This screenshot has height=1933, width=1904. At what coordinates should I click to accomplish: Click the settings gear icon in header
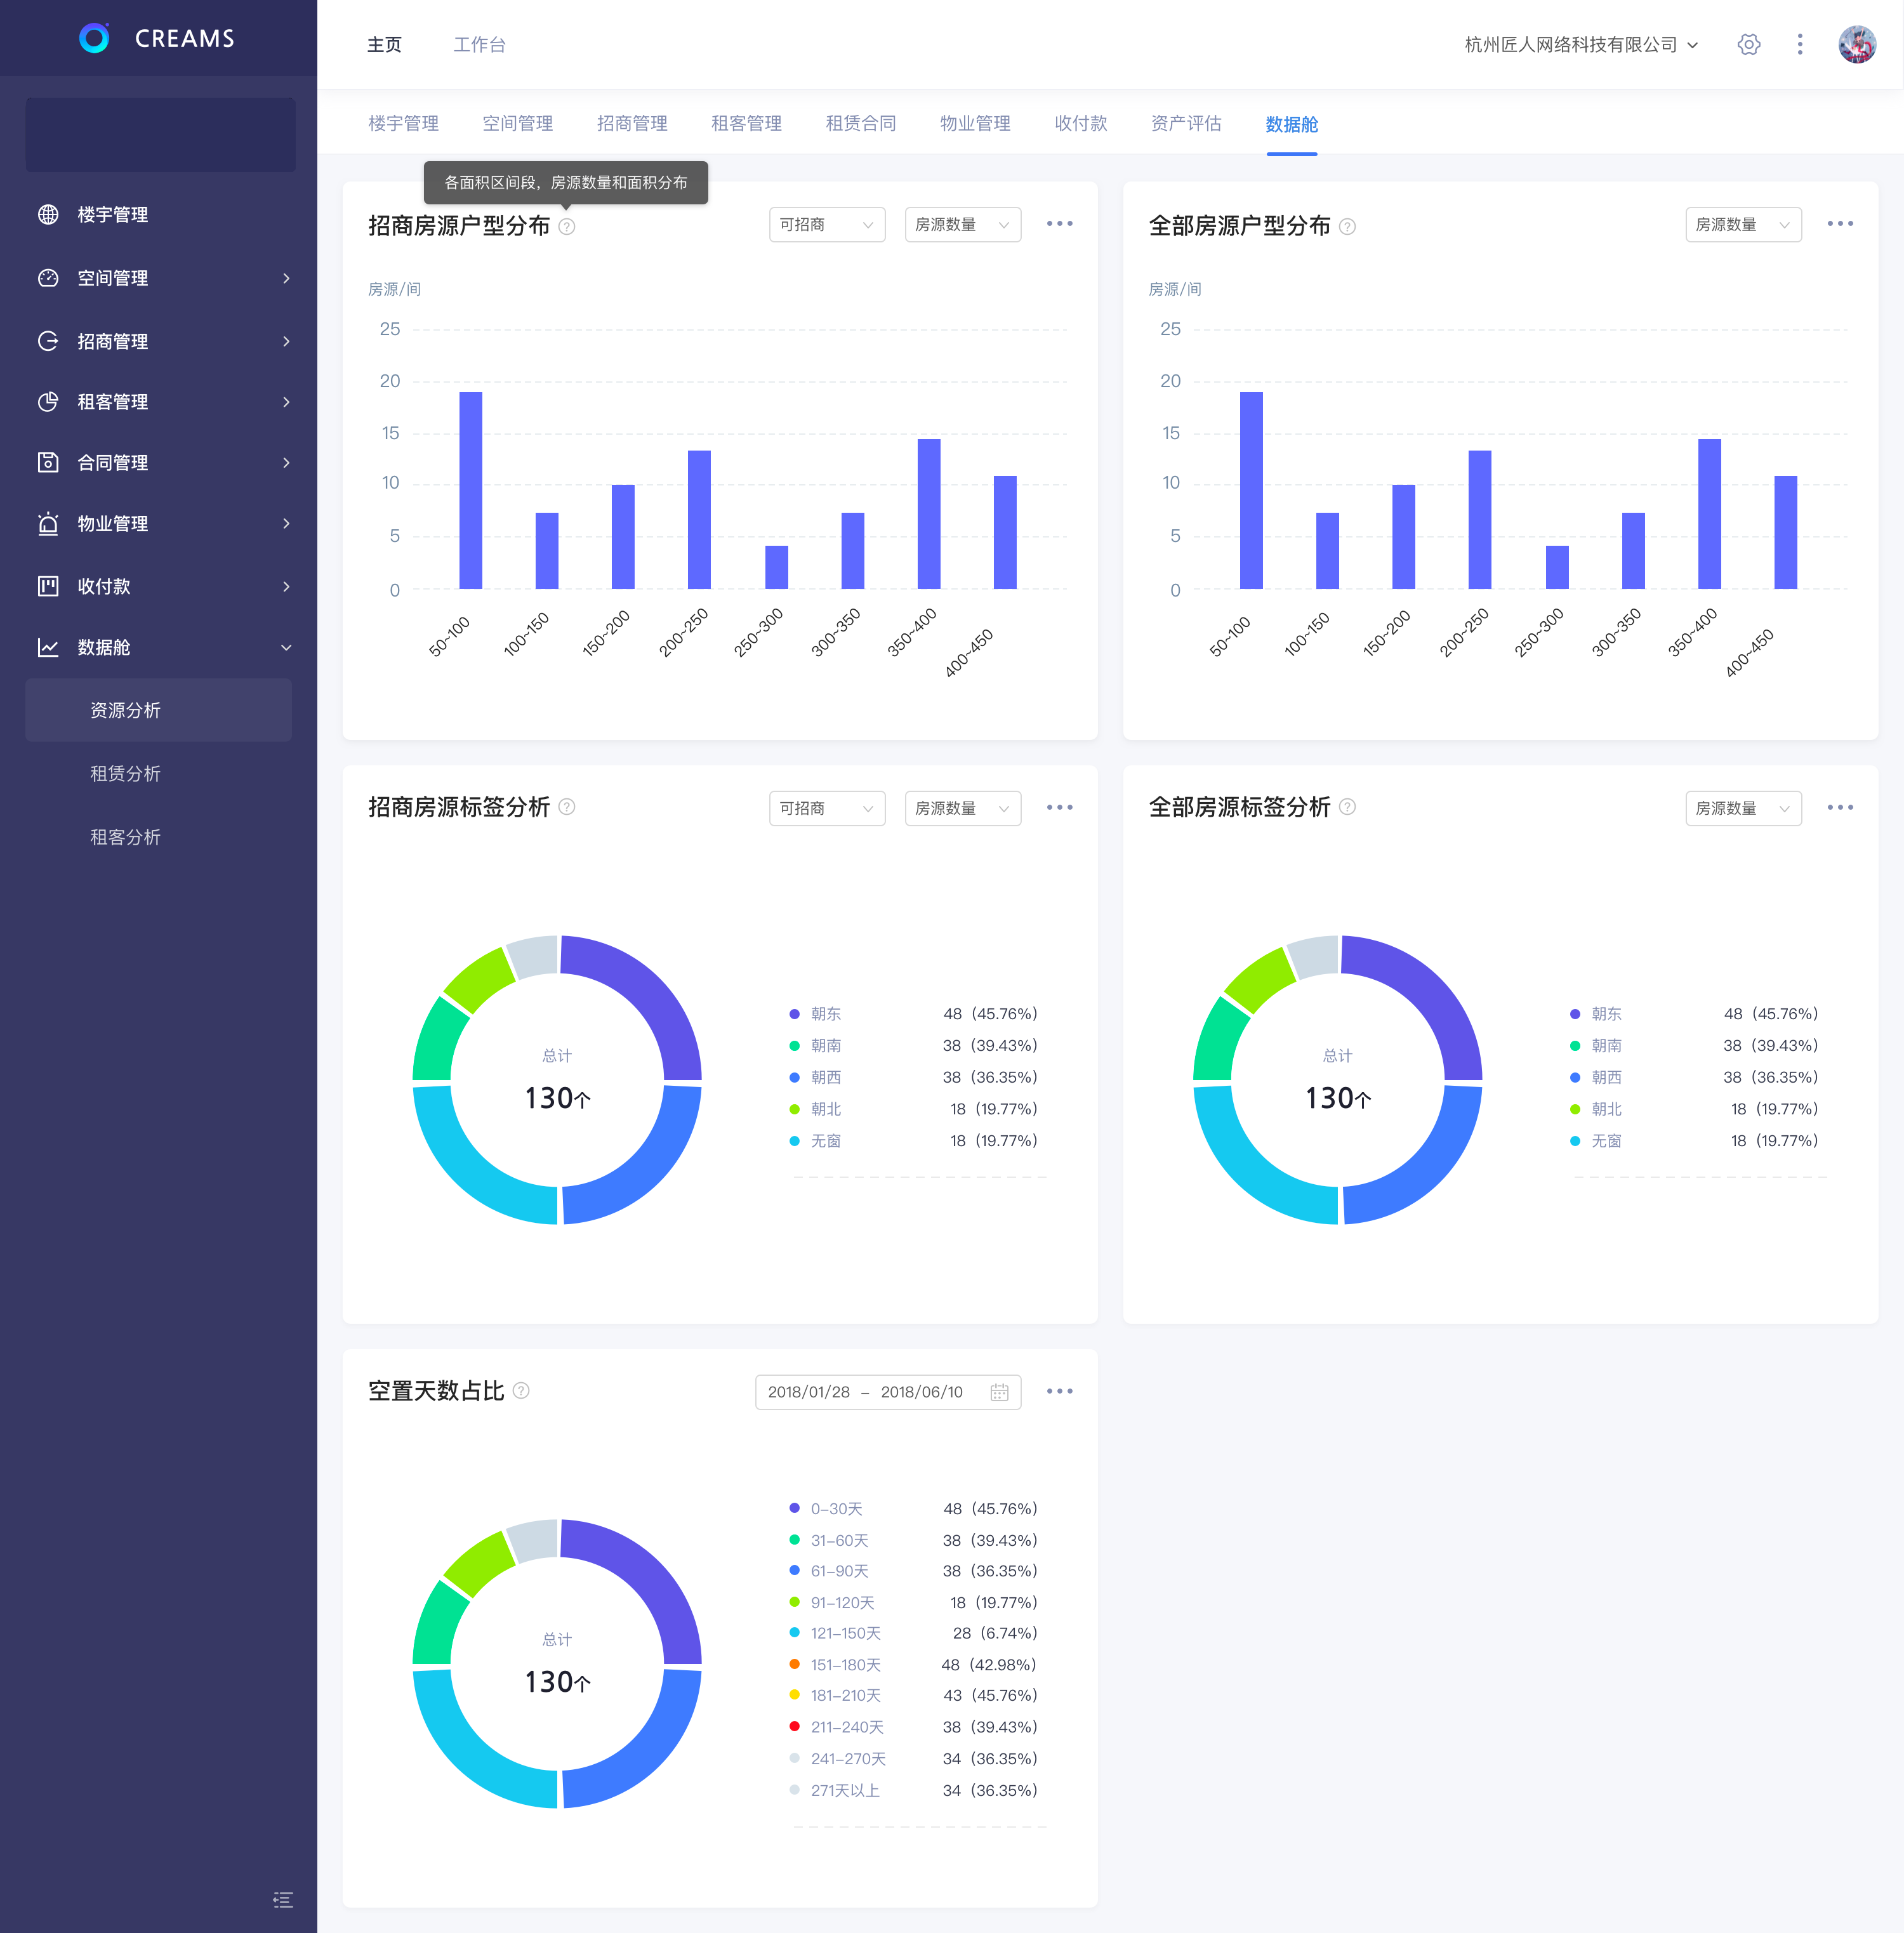pyautogui.click(x=1748, y=45)
